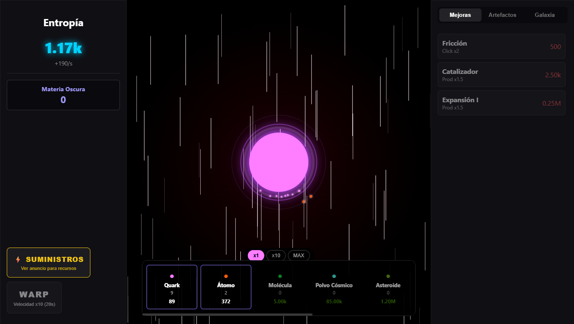Select the MAX purchase multiplier
This screenshot has width=574, height=324.
click(299, 256)
